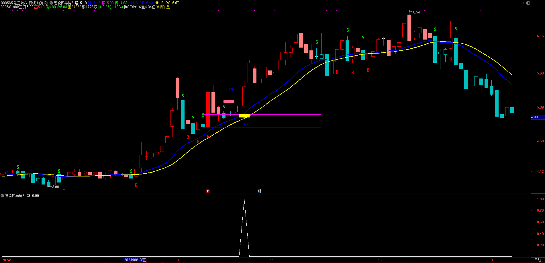Image resolution: width=545 pixels, height=263 pixels.
Task: Click the yellow rectangle marker on the chart
Action: pos(244,116)
